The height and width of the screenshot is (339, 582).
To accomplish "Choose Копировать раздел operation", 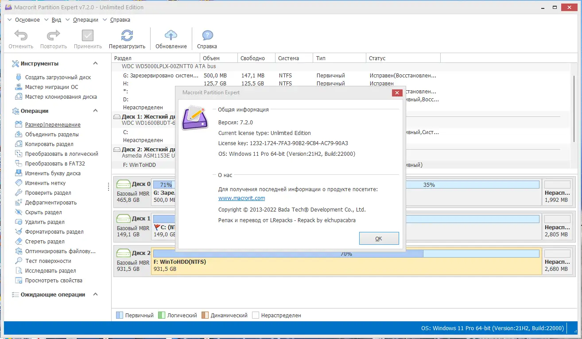I will pos(49,144).
